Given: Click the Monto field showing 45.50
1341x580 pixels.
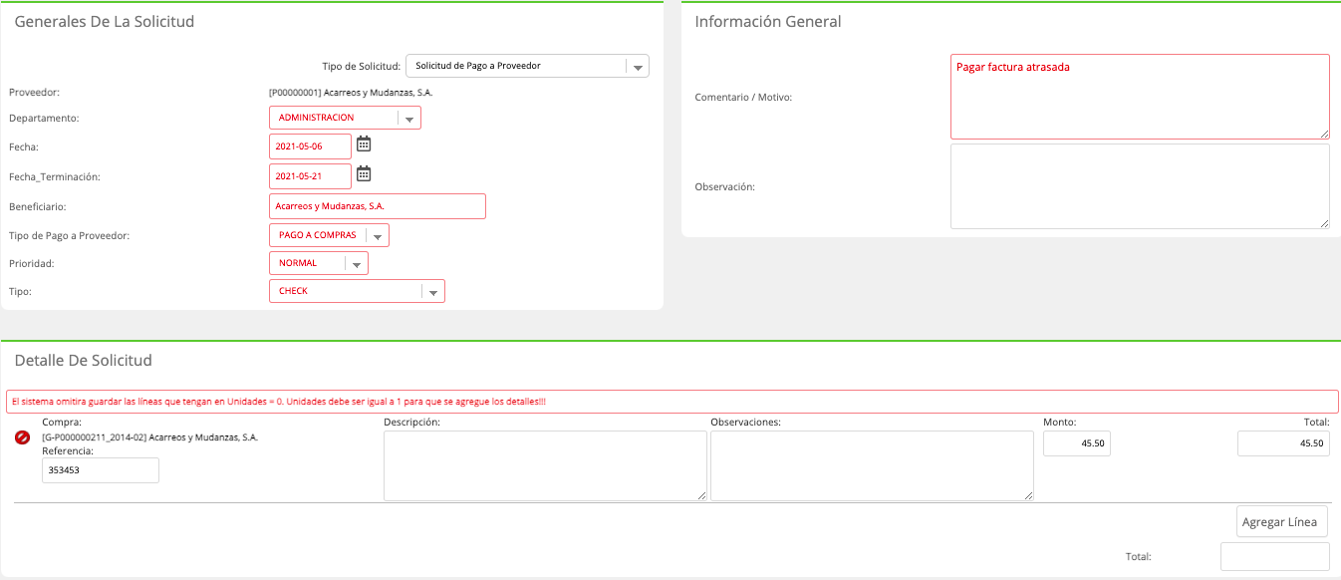Looking at the screenshot, I should (x=1077, y=443).
